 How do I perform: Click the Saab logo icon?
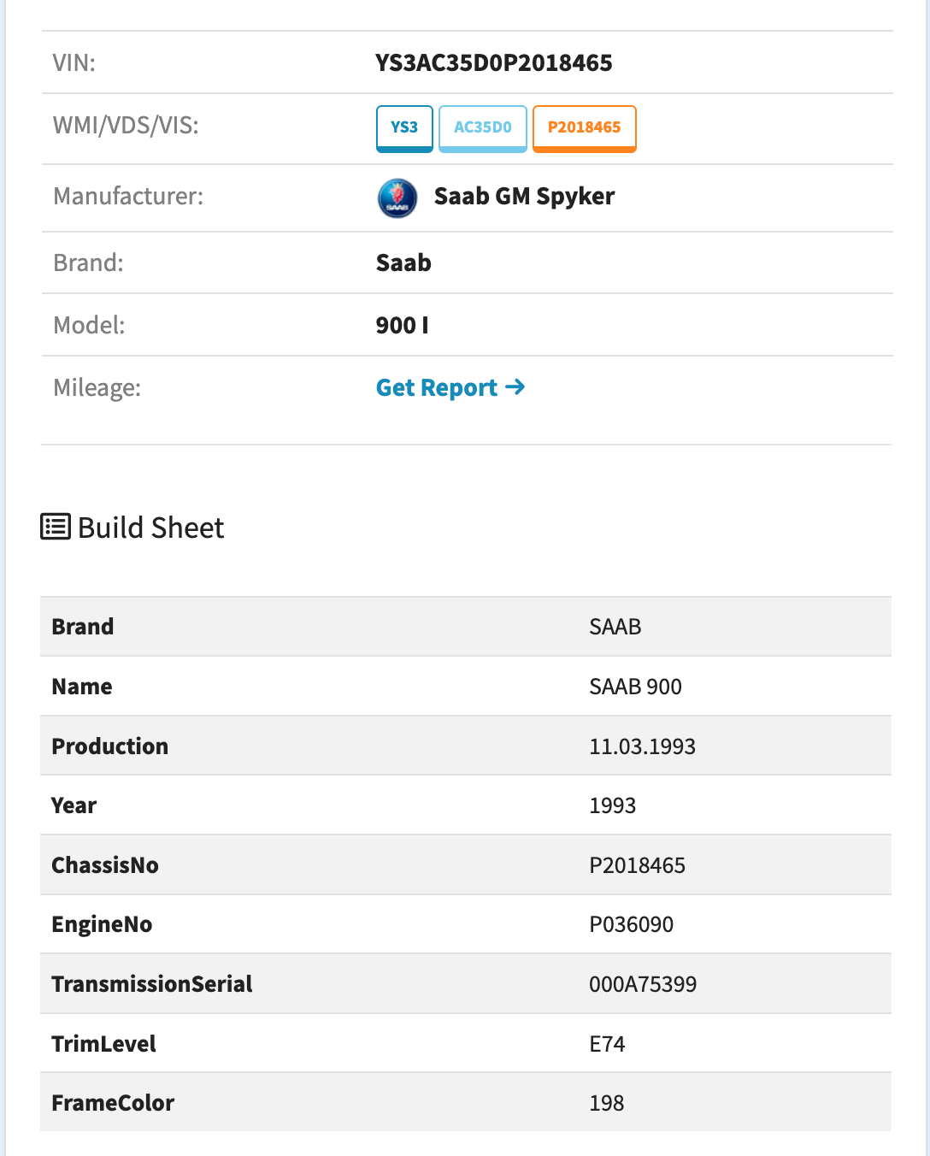click(397, 198)
